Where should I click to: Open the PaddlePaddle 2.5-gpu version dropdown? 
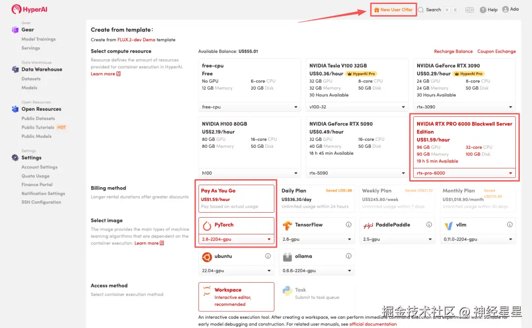(398, 239)
